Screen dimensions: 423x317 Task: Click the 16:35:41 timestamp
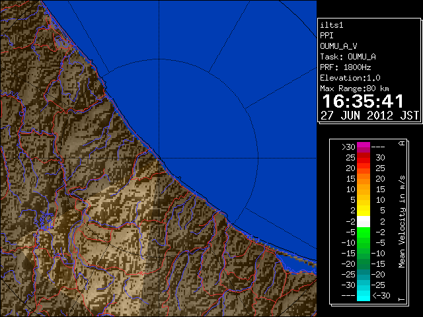pyautogui.click(x=363, y=102)
